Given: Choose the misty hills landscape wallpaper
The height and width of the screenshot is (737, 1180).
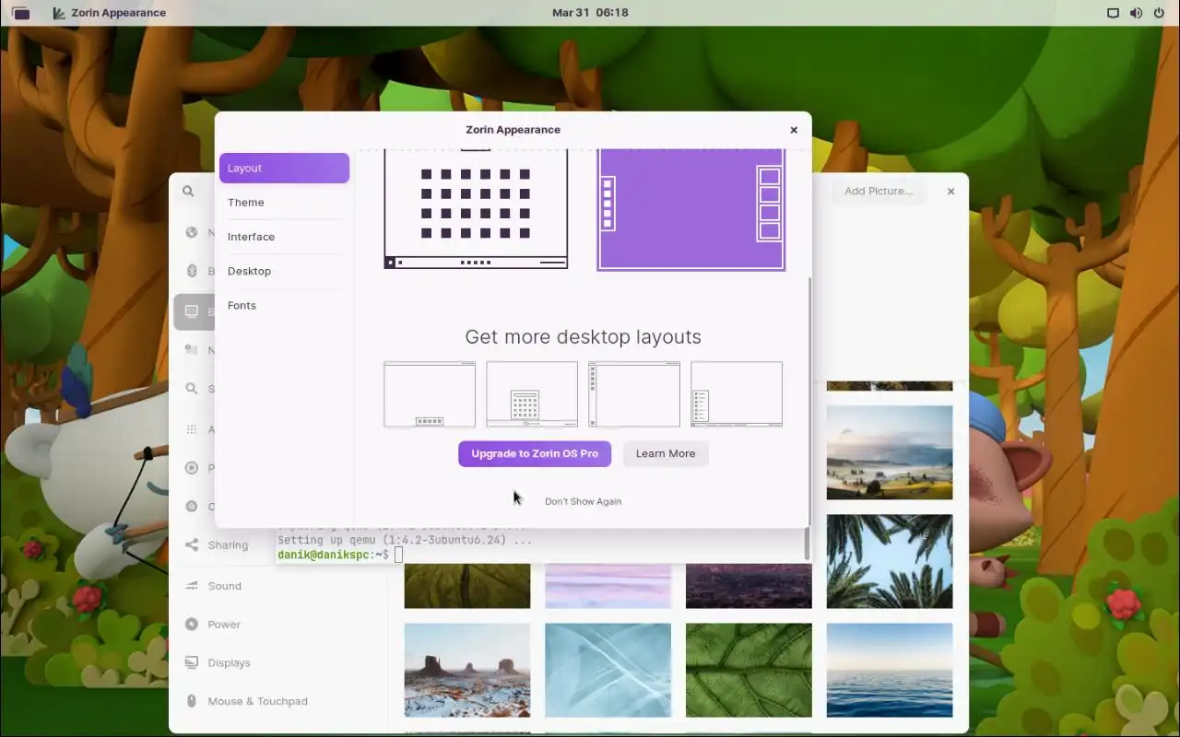Looking at the screenshot, I should 890,452.
